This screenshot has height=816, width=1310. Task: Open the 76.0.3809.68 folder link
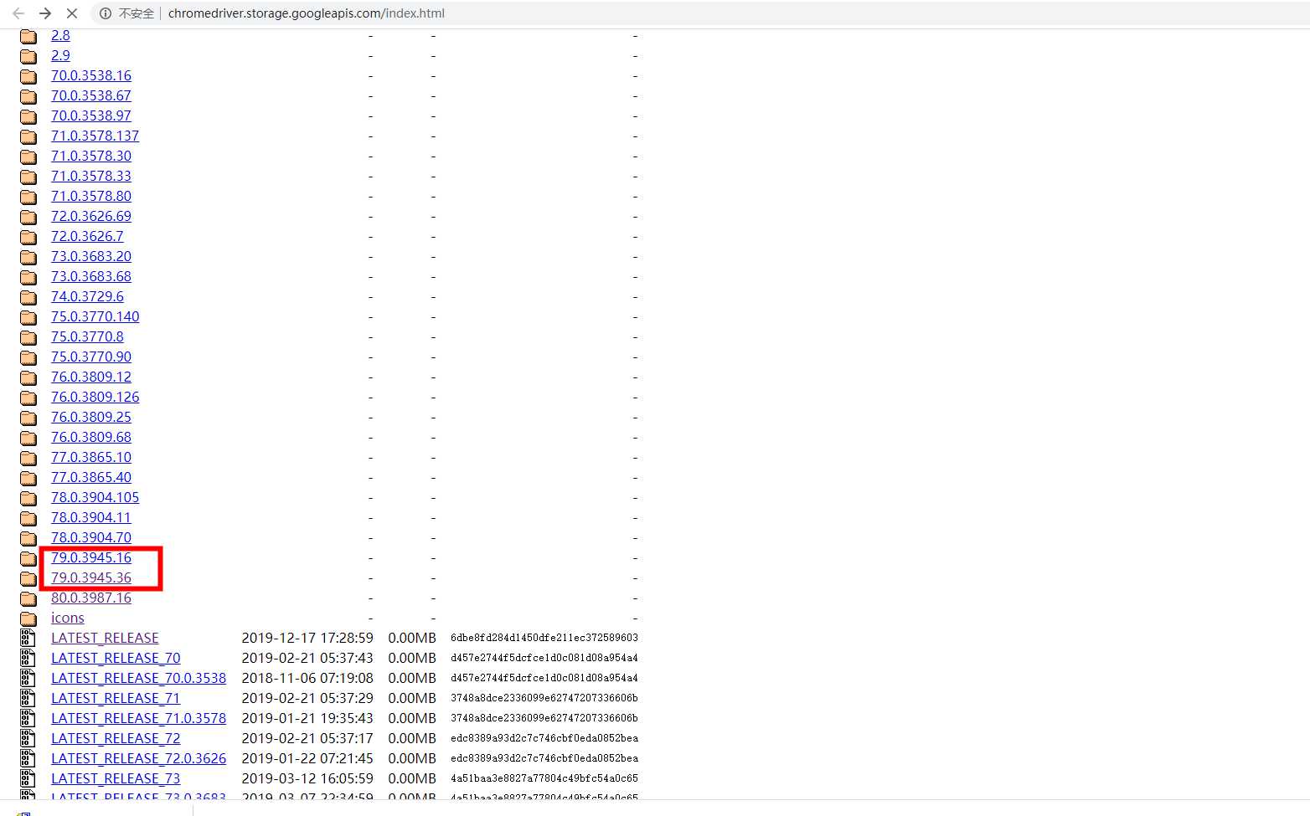(91, 437)
